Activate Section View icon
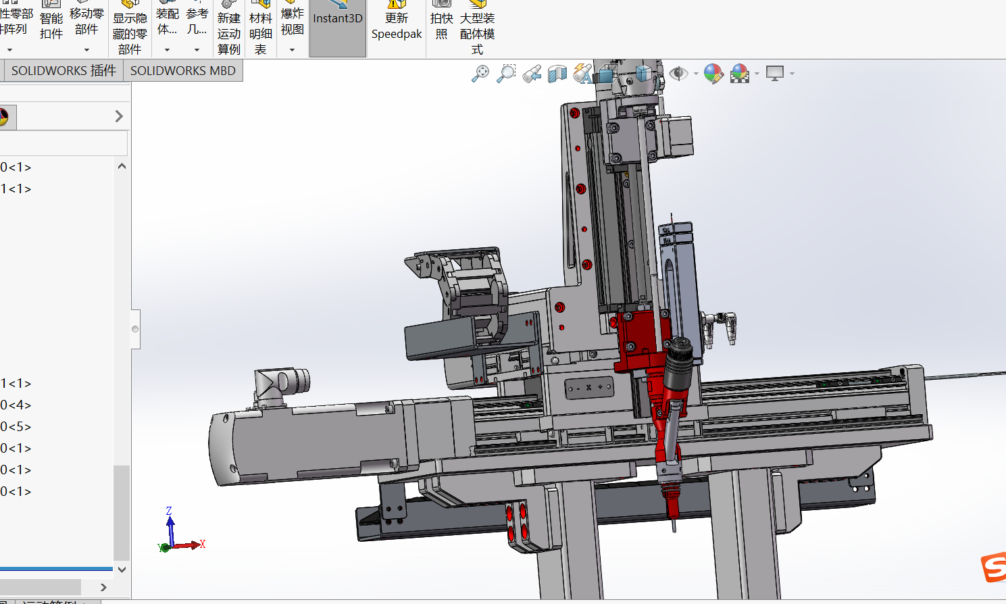This screenshot has height=604, width=1006. click(557, 74)
